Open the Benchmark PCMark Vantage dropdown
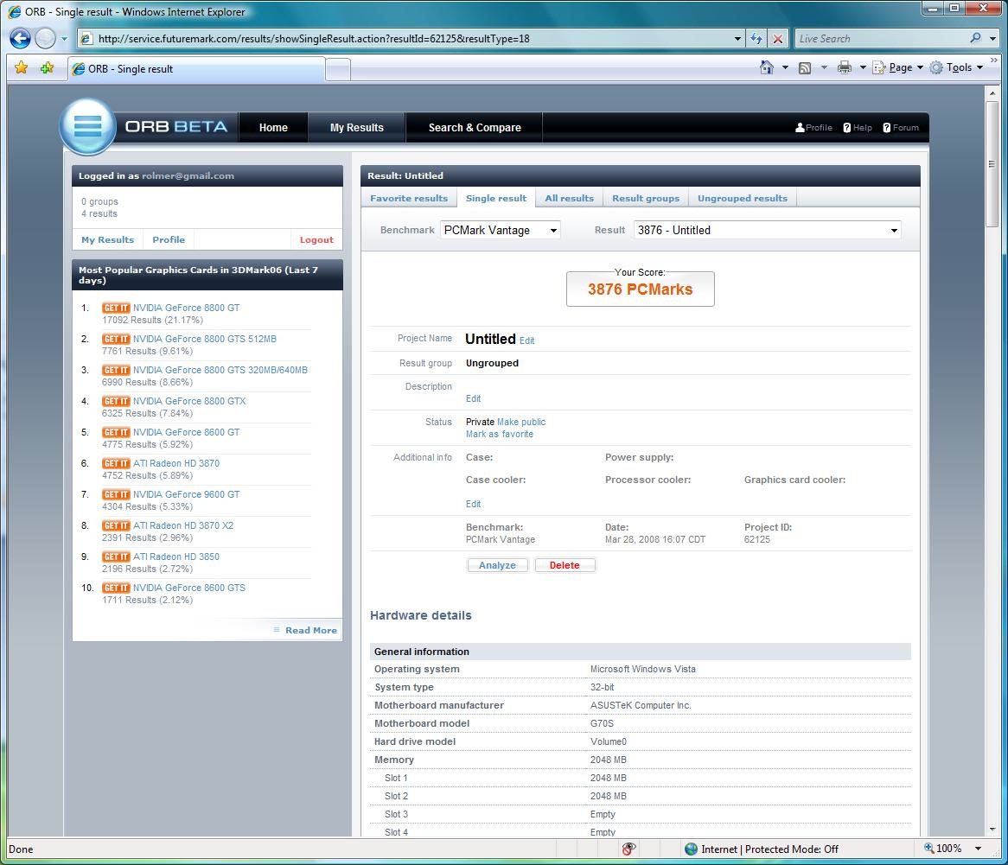The width and height of the screenshot is (1008, 865). (x=501, y=230)
